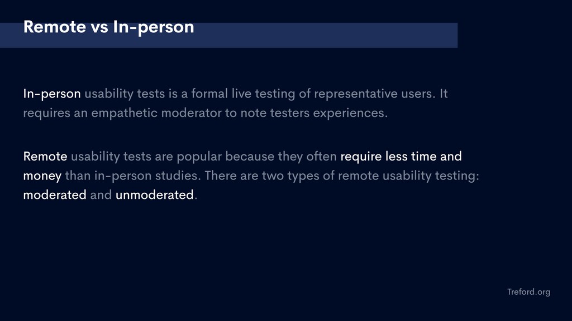Click the slide title Remote vs In-person
The image size is (572, 321).
tap(109, 27)
